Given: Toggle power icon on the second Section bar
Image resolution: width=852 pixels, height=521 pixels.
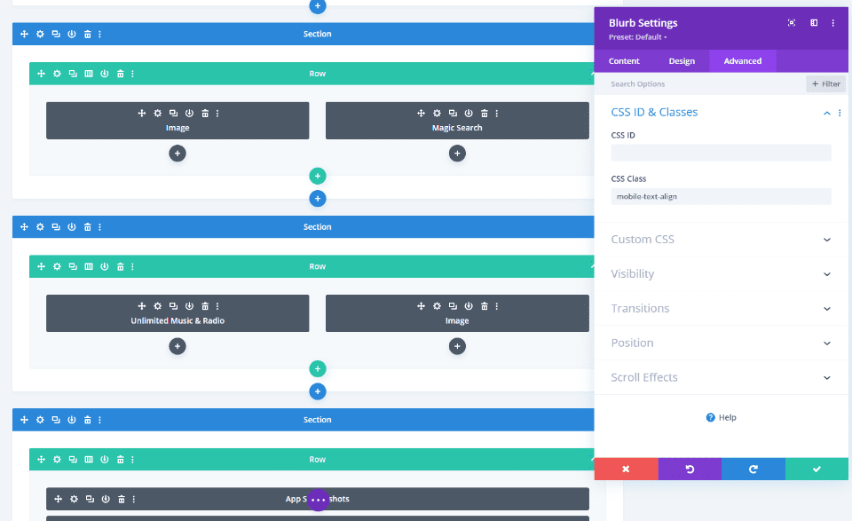Looking at the screenshot, I should click(x=72, y=226).
